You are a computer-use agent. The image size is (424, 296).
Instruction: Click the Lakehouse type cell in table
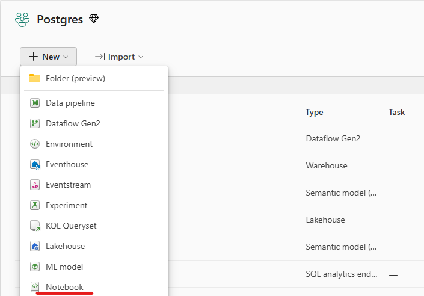[325, 220]
